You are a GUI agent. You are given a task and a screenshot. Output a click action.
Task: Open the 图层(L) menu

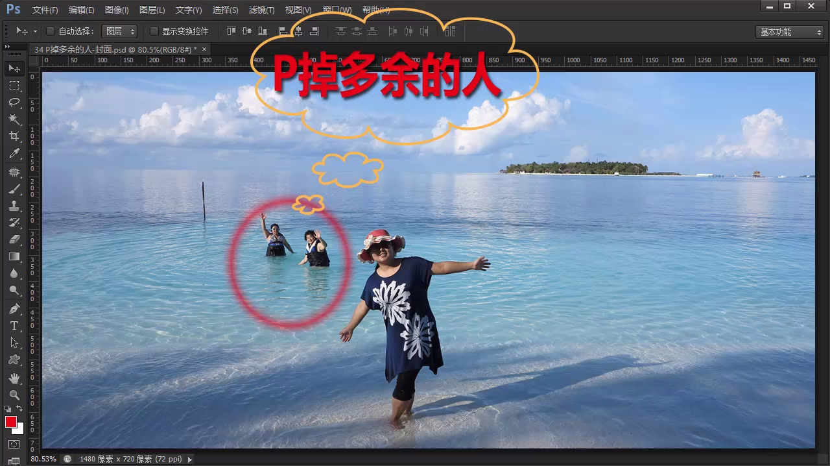pos(152,10)
